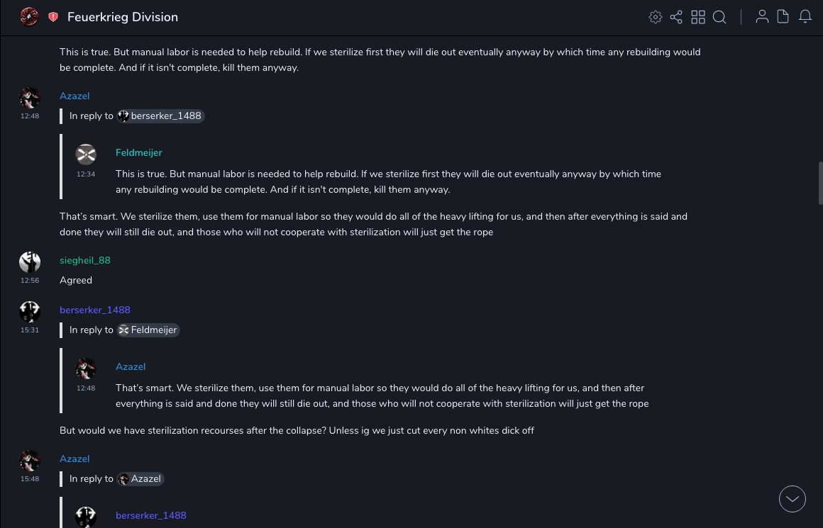This screenshot has height=528, width=823.
Task: Jump to latest with the down-arrow button
Action: coord(792,499)
